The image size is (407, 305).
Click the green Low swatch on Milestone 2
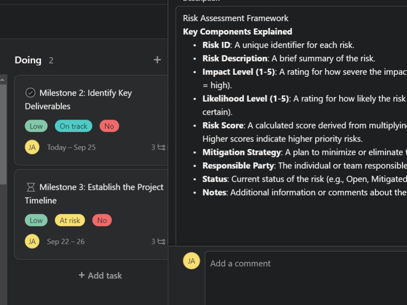click(x=36, y=126)
